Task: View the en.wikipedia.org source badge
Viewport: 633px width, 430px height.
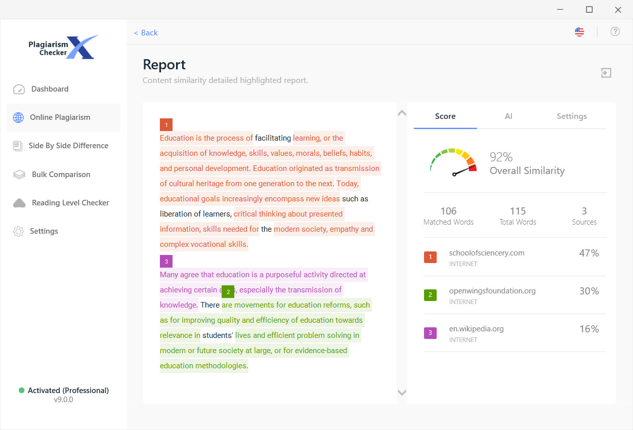Action: coord(430,333)
